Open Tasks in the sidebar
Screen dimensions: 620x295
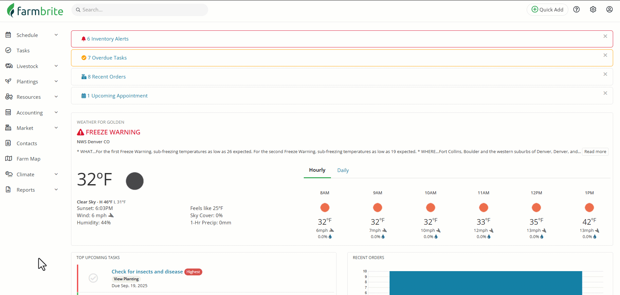(23, 50)
